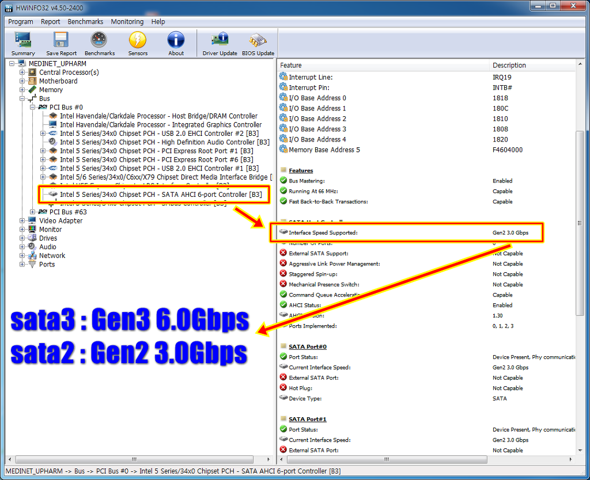The width and height of the screenshot is (590, 480).
Task: Click the 'Command Queue Acceleration' row
Action: 427,295
